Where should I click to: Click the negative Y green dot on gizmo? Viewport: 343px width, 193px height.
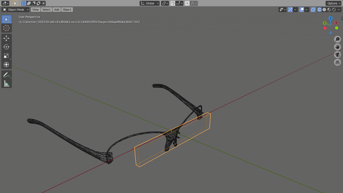click(337, 28)
